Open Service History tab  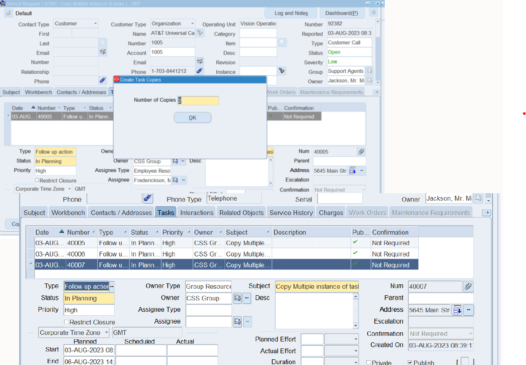[x=291, y=212]
